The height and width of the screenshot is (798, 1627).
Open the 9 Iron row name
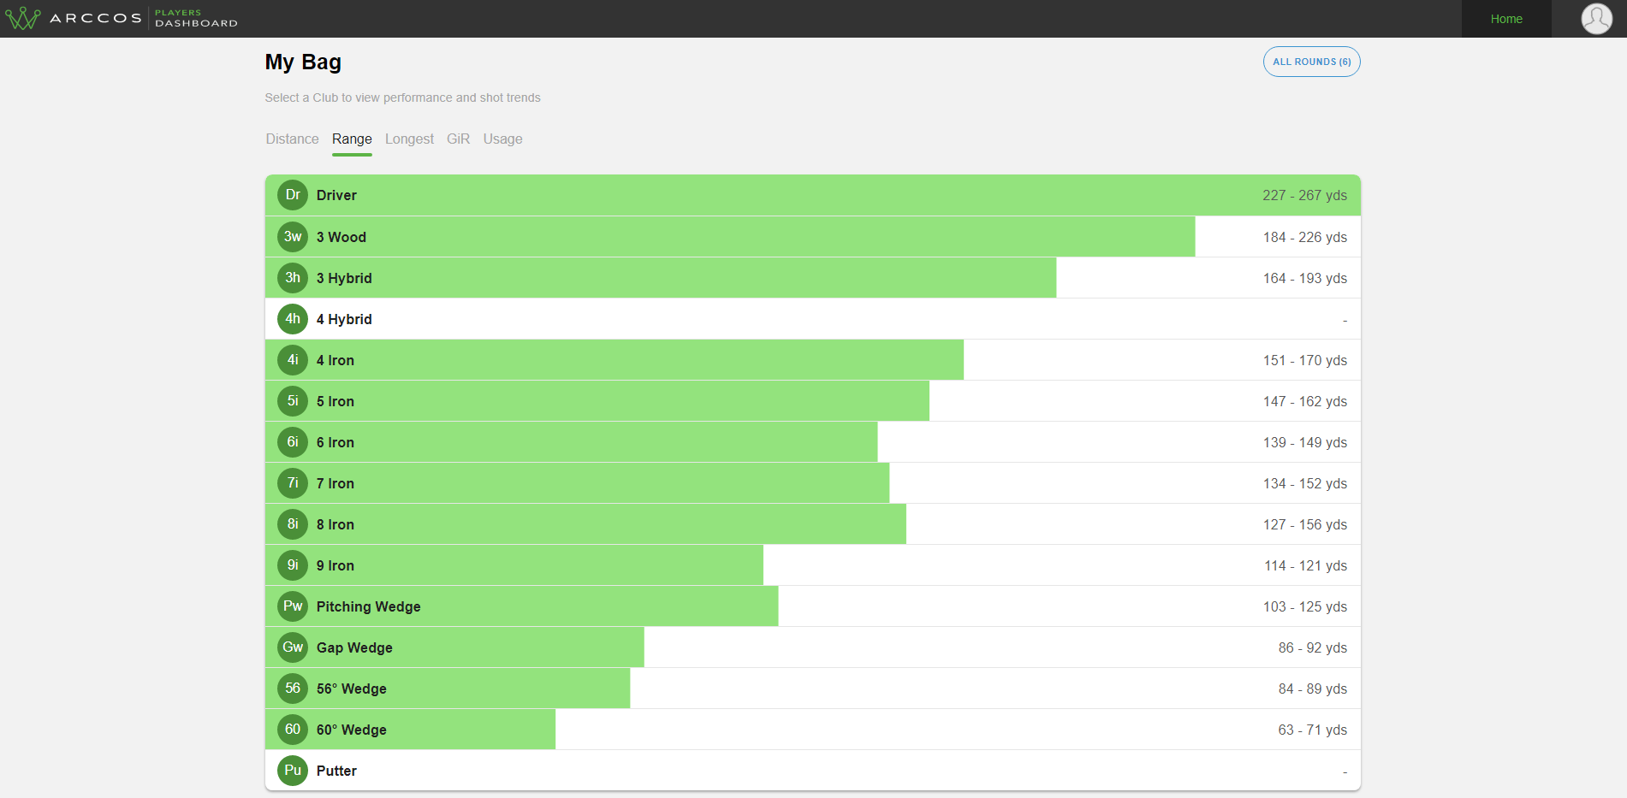(x=335, y=565)
